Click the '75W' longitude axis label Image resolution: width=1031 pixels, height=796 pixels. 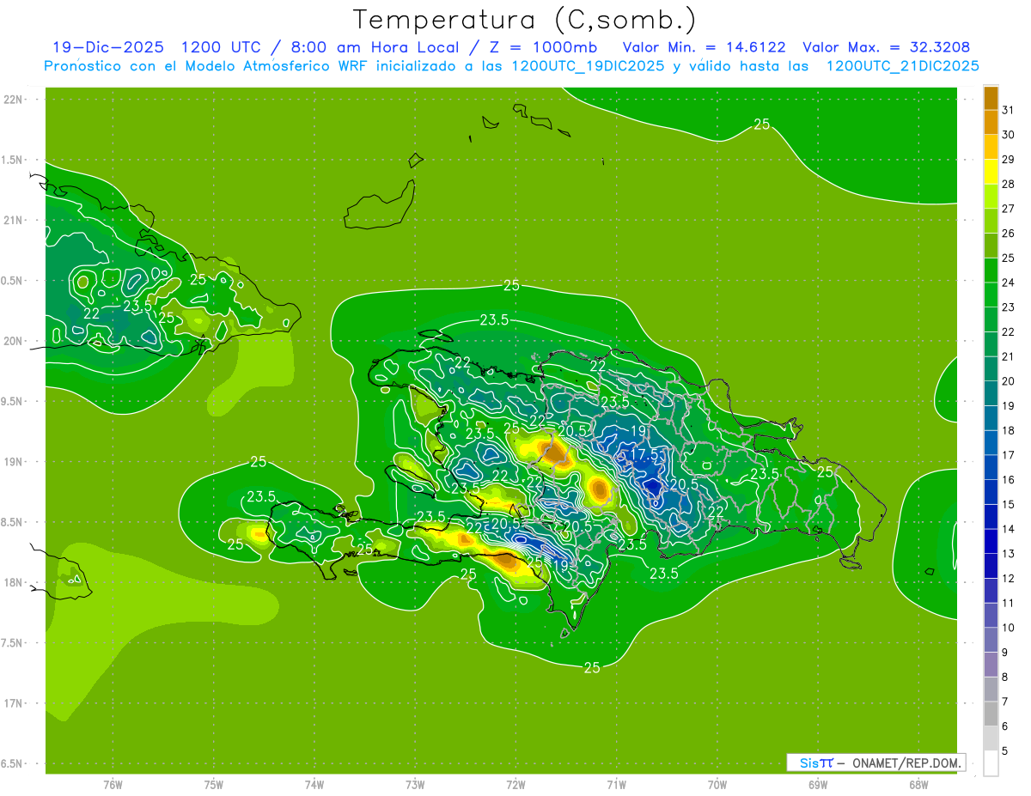pos(213,784)
